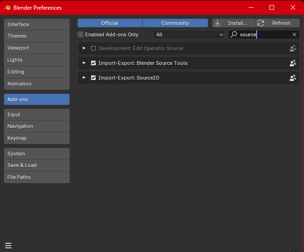
Task: Switch to System preferences
Action: [37, 154]
